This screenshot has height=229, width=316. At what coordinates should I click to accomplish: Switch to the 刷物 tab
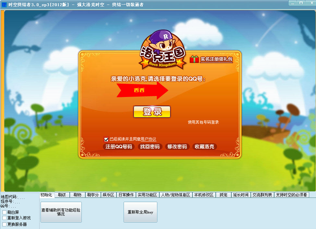coord(78,195)
